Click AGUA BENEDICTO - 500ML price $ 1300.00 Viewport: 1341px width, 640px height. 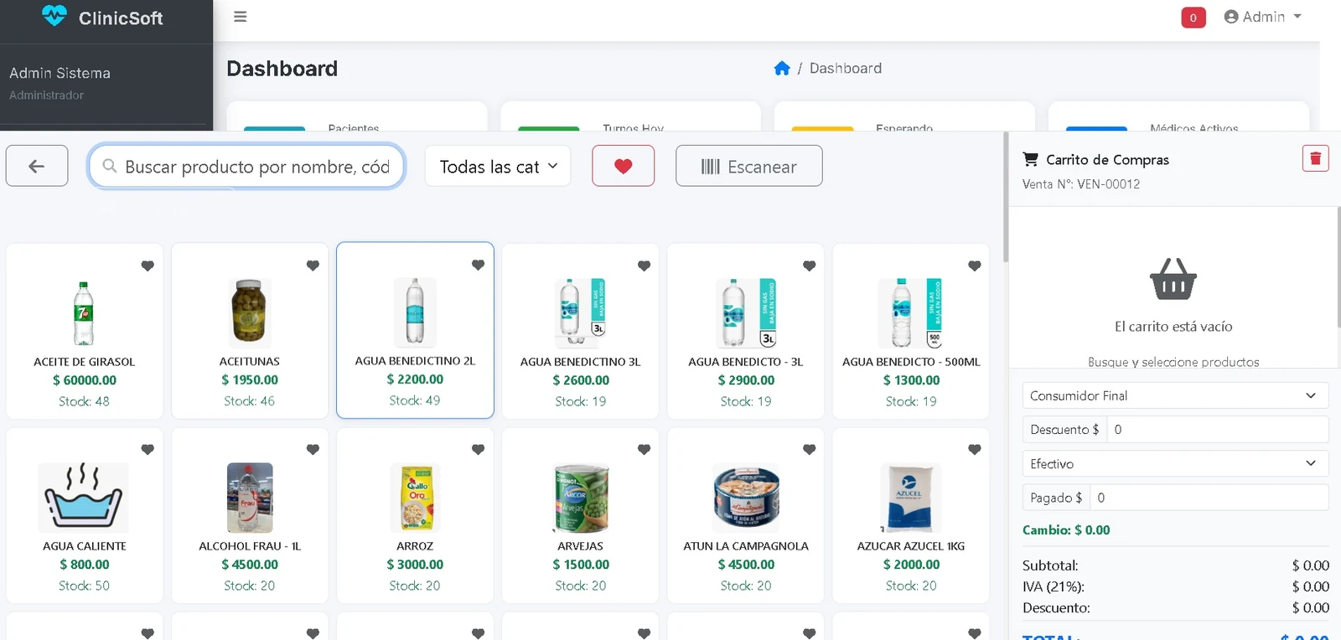click(x=911, y=380)
